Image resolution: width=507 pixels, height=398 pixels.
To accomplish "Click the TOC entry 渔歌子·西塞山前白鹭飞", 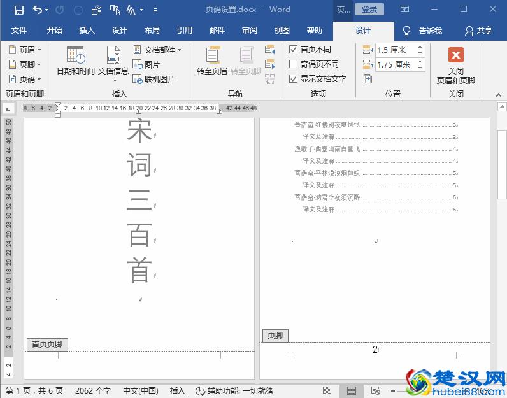I will [x=327, y=149].
